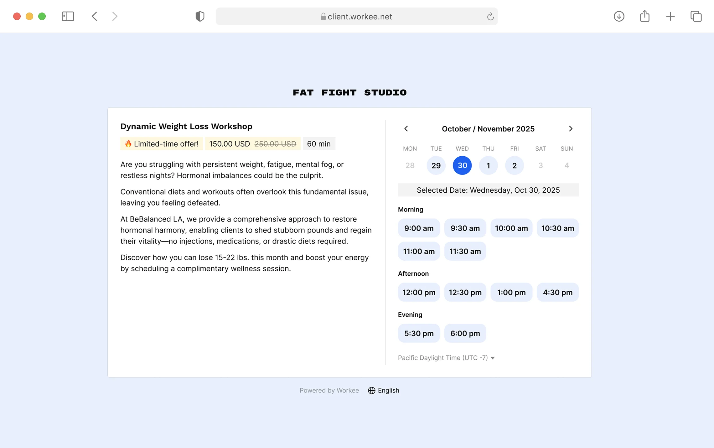Open the downloads icon
The width and height of the screenshot is (714, 448).
pyautogui.click(x=619, y=16)
